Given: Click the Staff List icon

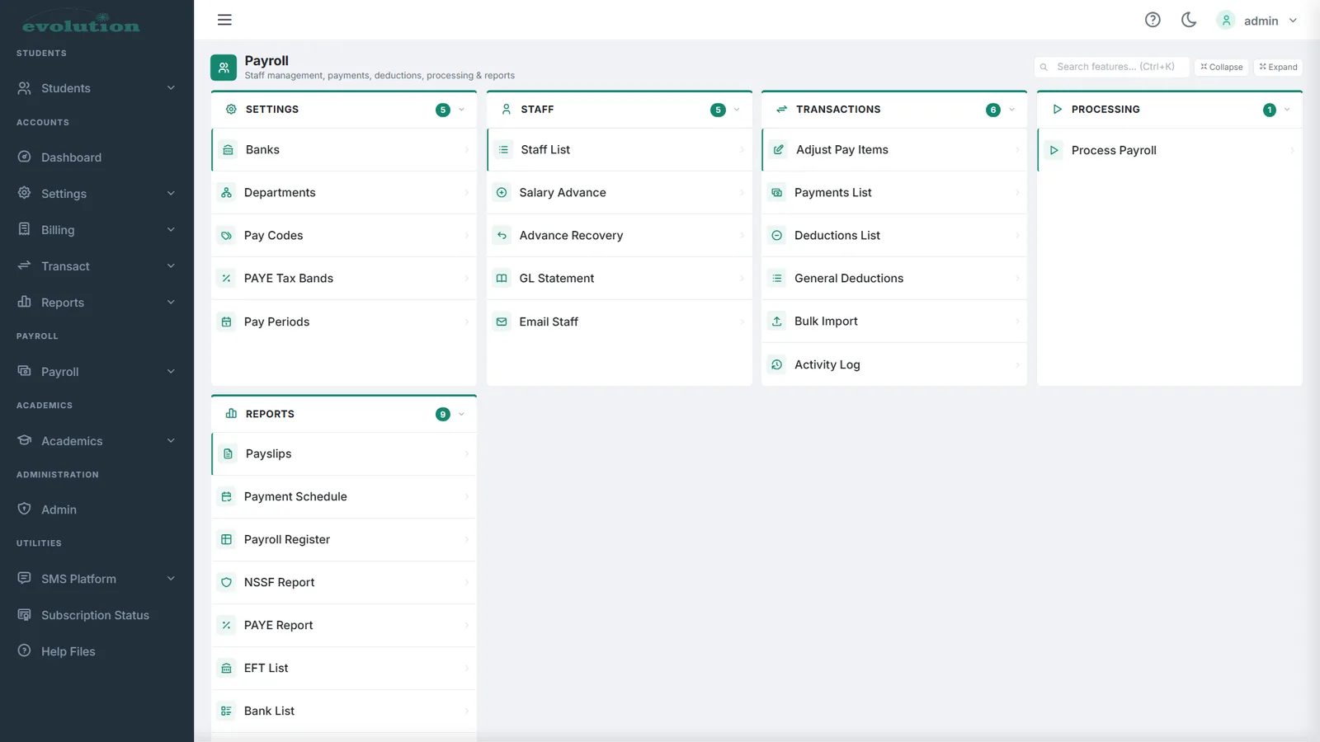Looking at the screenshot, I should pyautogui.click(x=503, y=150).
